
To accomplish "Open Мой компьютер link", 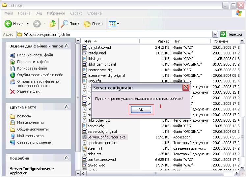I will pyautogui.click(x=30, y=136).
